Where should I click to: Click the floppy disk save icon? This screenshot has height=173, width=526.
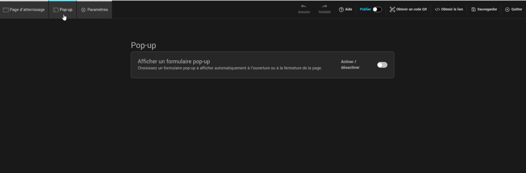point(473,10)
